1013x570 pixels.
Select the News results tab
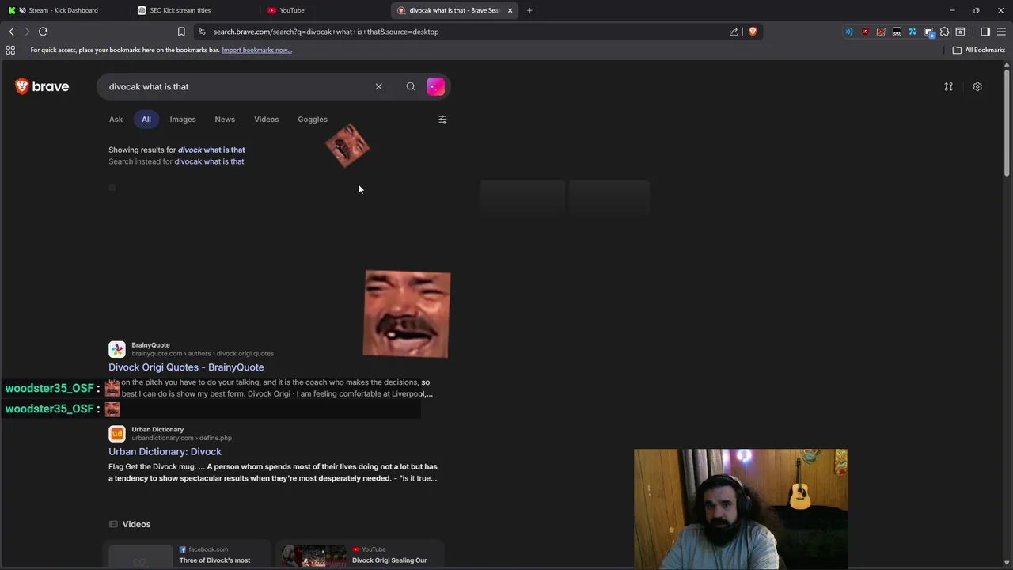225,120
